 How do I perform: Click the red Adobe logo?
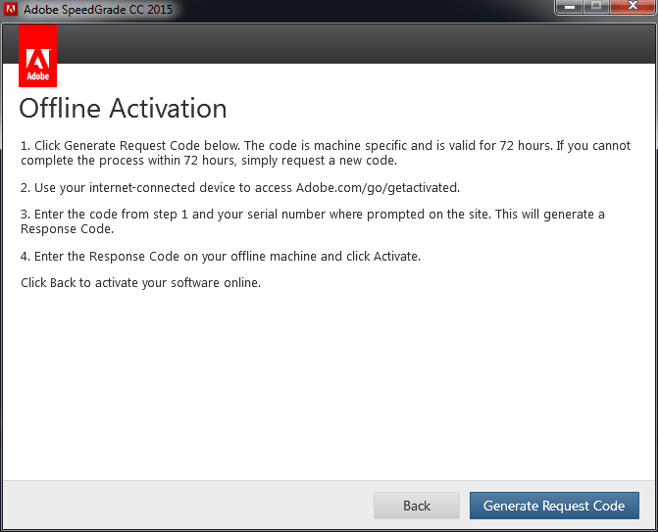[38, 56]
